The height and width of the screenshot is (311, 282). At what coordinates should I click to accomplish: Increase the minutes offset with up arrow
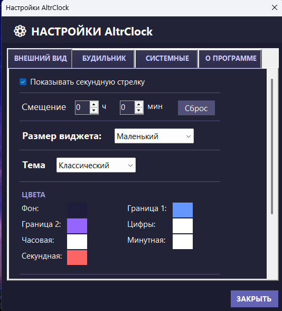139,104
